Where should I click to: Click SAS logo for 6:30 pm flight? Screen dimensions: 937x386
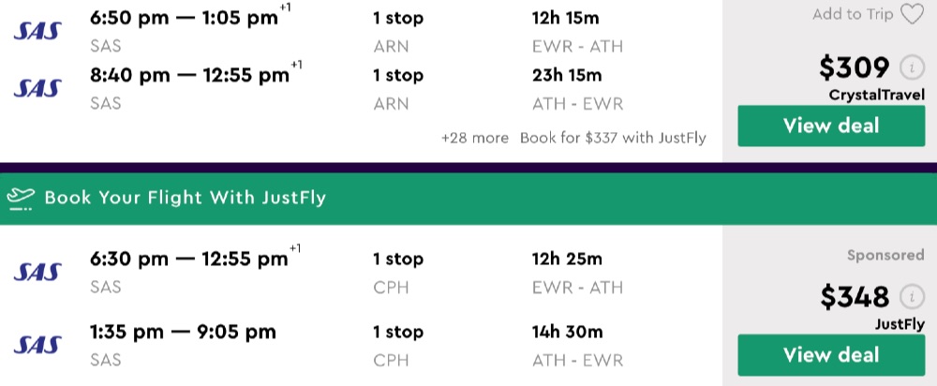point(38,272)
